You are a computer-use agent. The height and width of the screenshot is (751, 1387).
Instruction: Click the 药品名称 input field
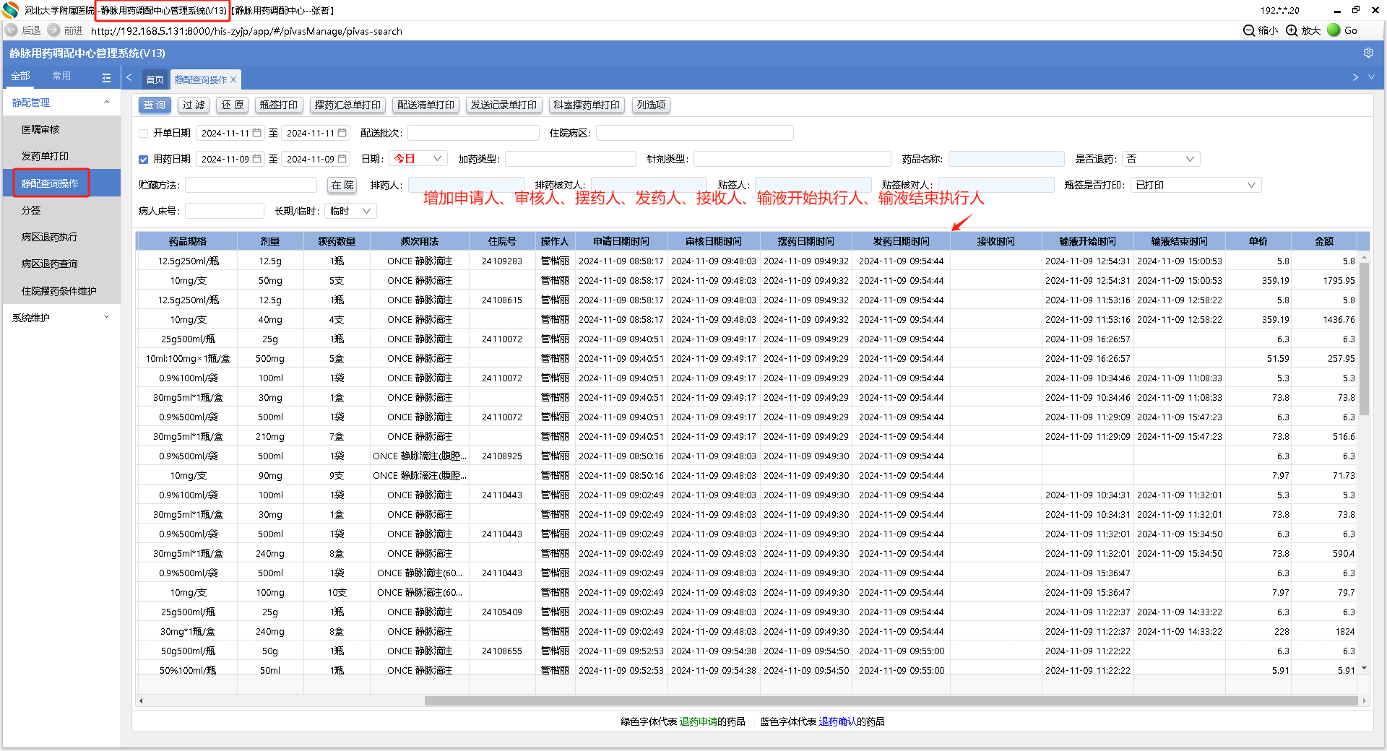click(x=1006, y=159)
